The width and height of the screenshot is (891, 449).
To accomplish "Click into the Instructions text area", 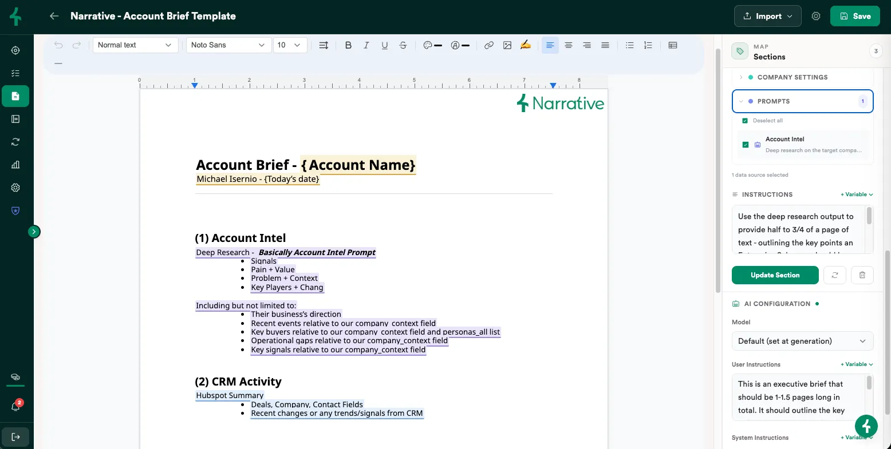I will [799, 229].
